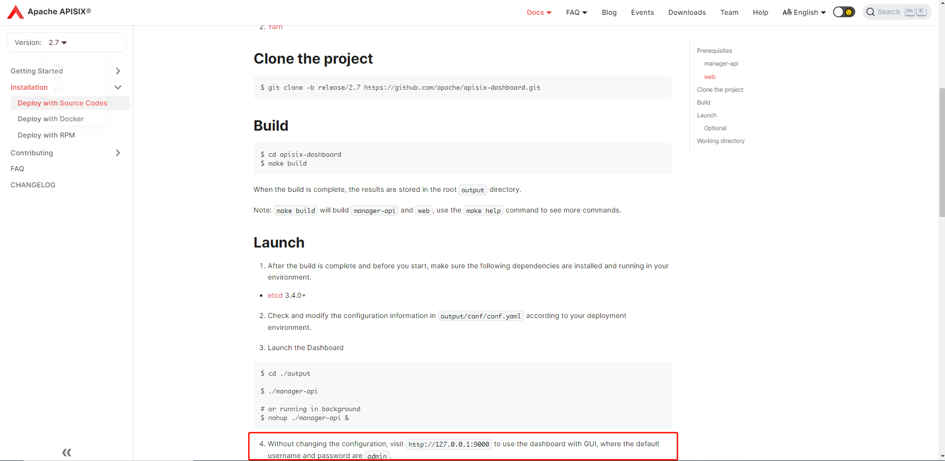Click the git clone command code block
The width and height of the screenshot is (945, 461).
462,87
